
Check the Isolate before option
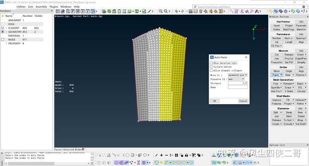(x=211, y=67)
